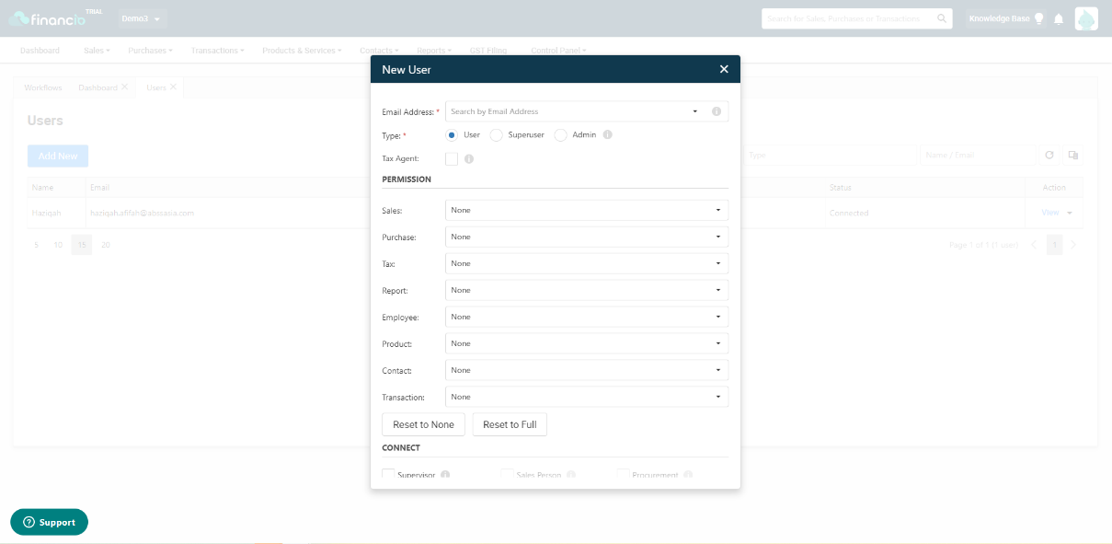Click the info icon beside Email Address field

[x=716, y=111]
